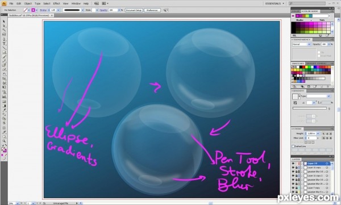Select the Column Graph tool
Viewport: 341px width, 205px height.
click(4, 97)
